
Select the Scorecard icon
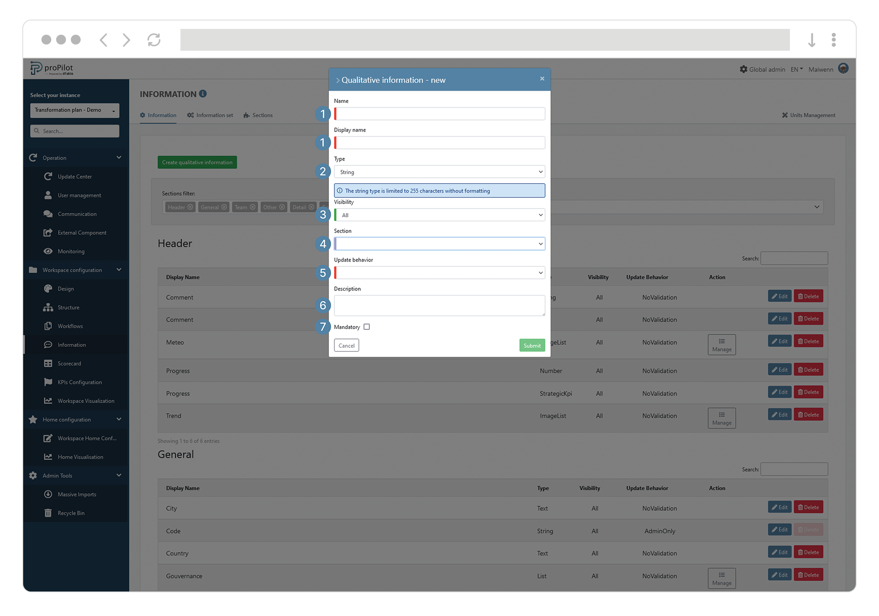tap(48, 363)
